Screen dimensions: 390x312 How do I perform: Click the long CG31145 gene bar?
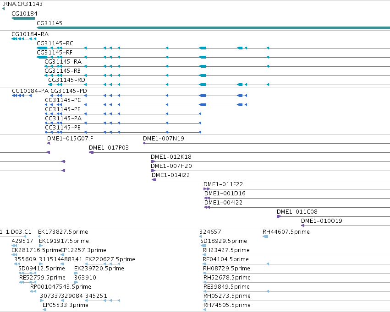(213, 28)
